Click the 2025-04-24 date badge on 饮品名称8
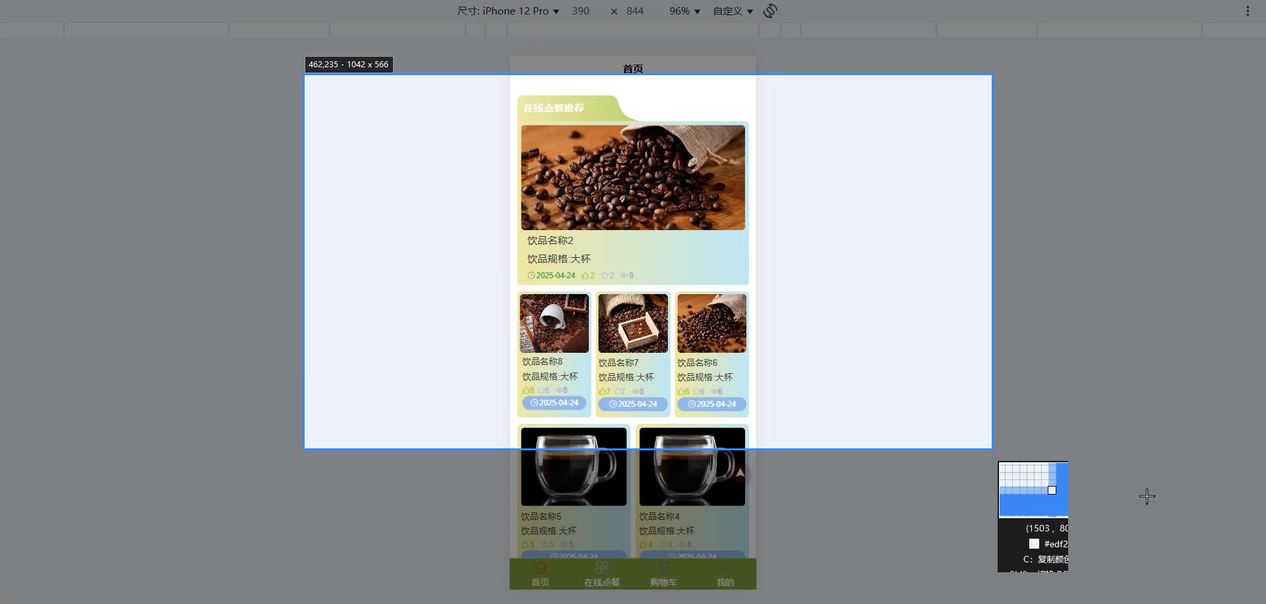Screen dimensions: 1266x604 (554, 403)
